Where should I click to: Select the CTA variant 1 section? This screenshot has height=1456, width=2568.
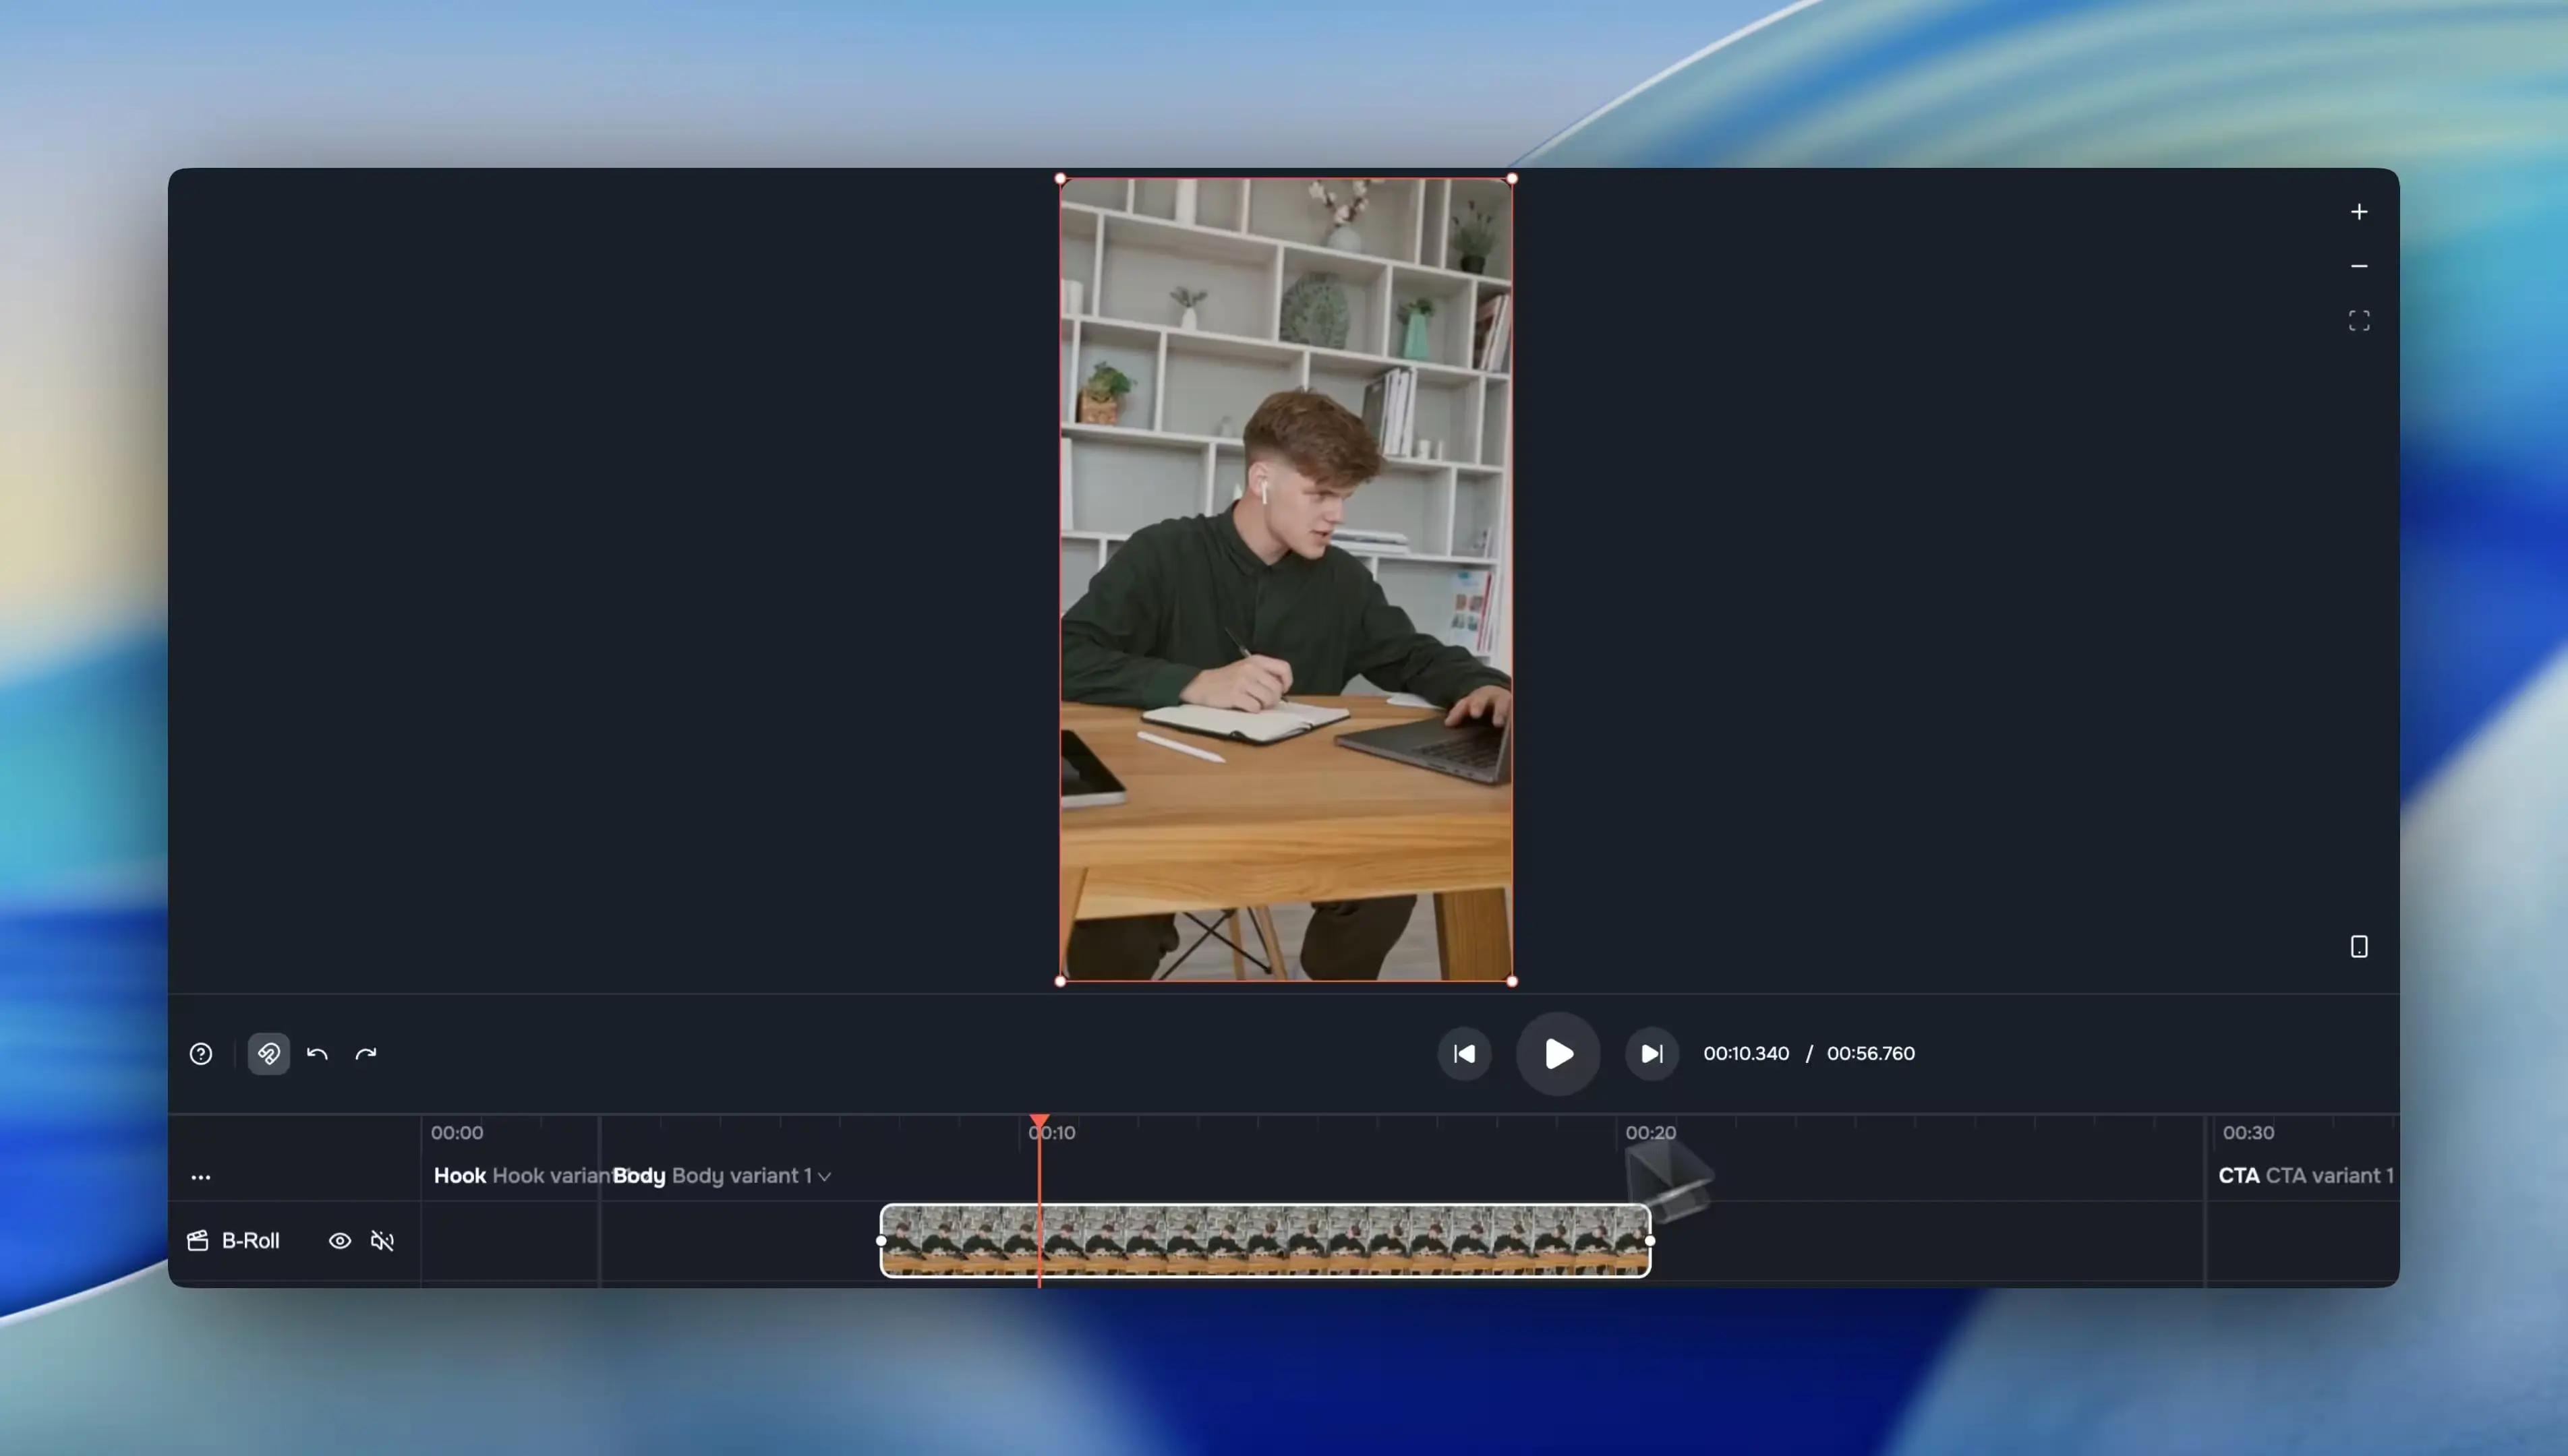point(2306,1176)
